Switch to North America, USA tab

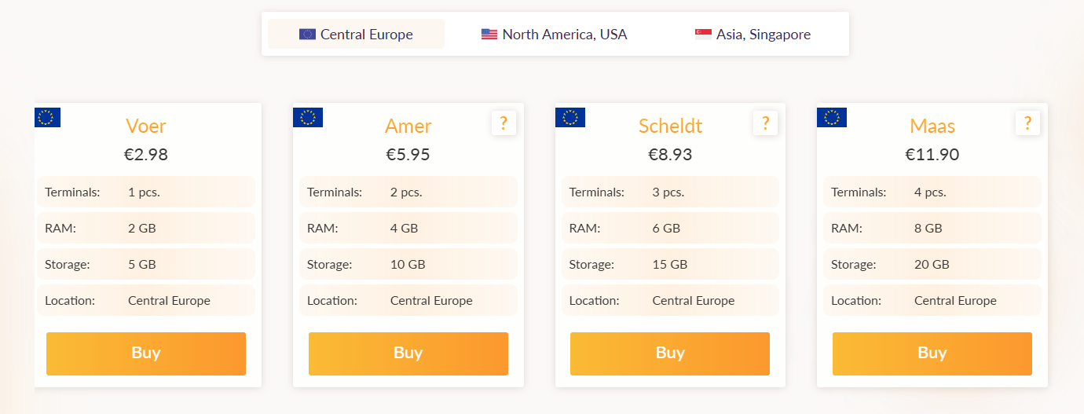555,34
